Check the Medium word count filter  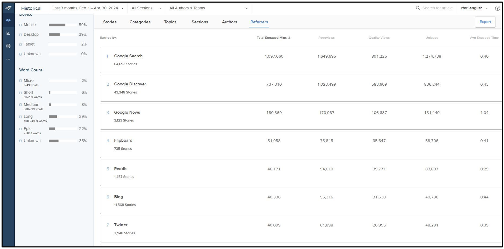21,105
